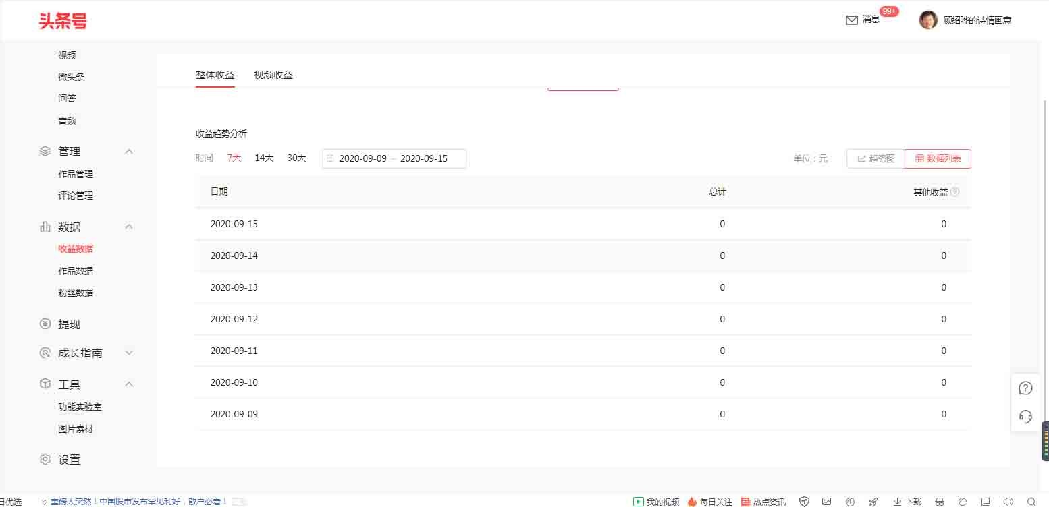The width and height of the screenshot is (1049, 507).
Task: Open the floating question-mark help button
Action: point(1025,388)
